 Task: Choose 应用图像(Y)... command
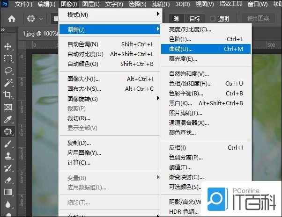click(x=109, y=153)
